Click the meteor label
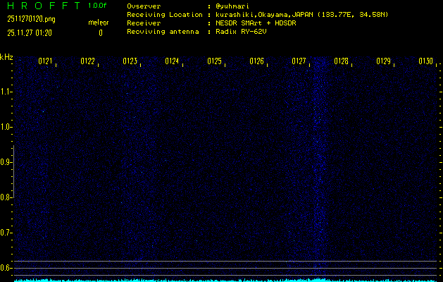Image resolution: width=443 pixels, height=282 pixels. 99,23
